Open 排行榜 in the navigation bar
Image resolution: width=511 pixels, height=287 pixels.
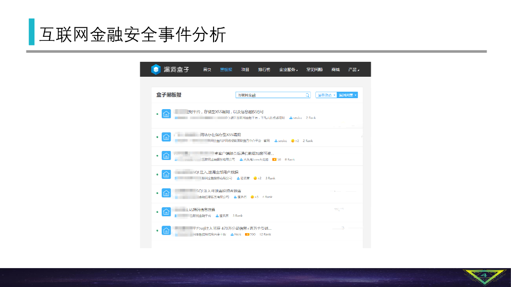coord(264,70)
